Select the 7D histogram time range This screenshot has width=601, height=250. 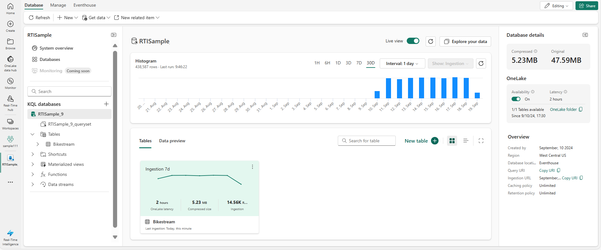359,63
